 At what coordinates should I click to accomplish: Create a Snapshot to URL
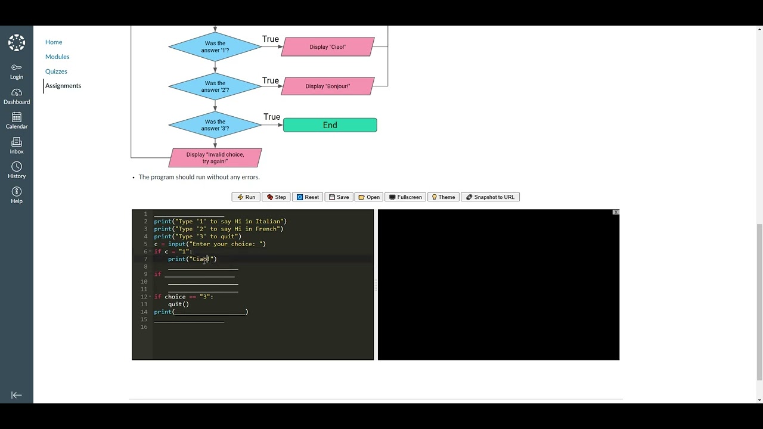[490, 197]
